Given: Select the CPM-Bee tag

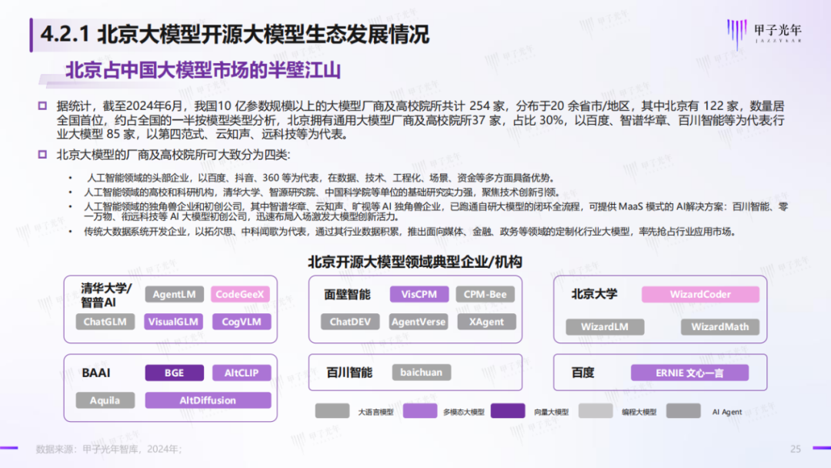Looking at the screenshot, I should coord(486,294).
